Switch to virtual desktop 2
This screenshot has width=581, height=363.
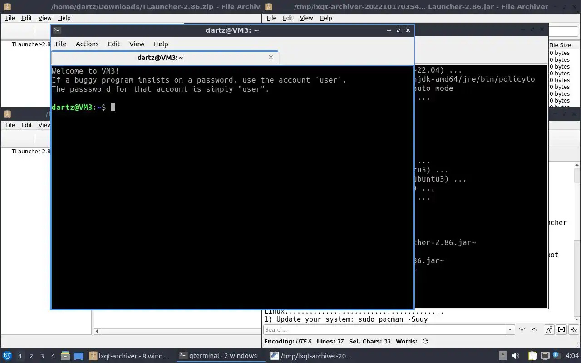point(31,356)
